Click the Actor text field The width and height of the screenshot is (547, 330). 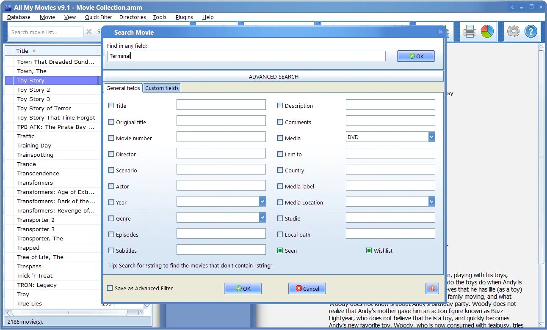pos(221,185)
